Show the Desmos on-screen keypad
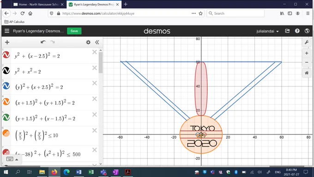The width and height of the screenshot is (314, 177). 10,159
